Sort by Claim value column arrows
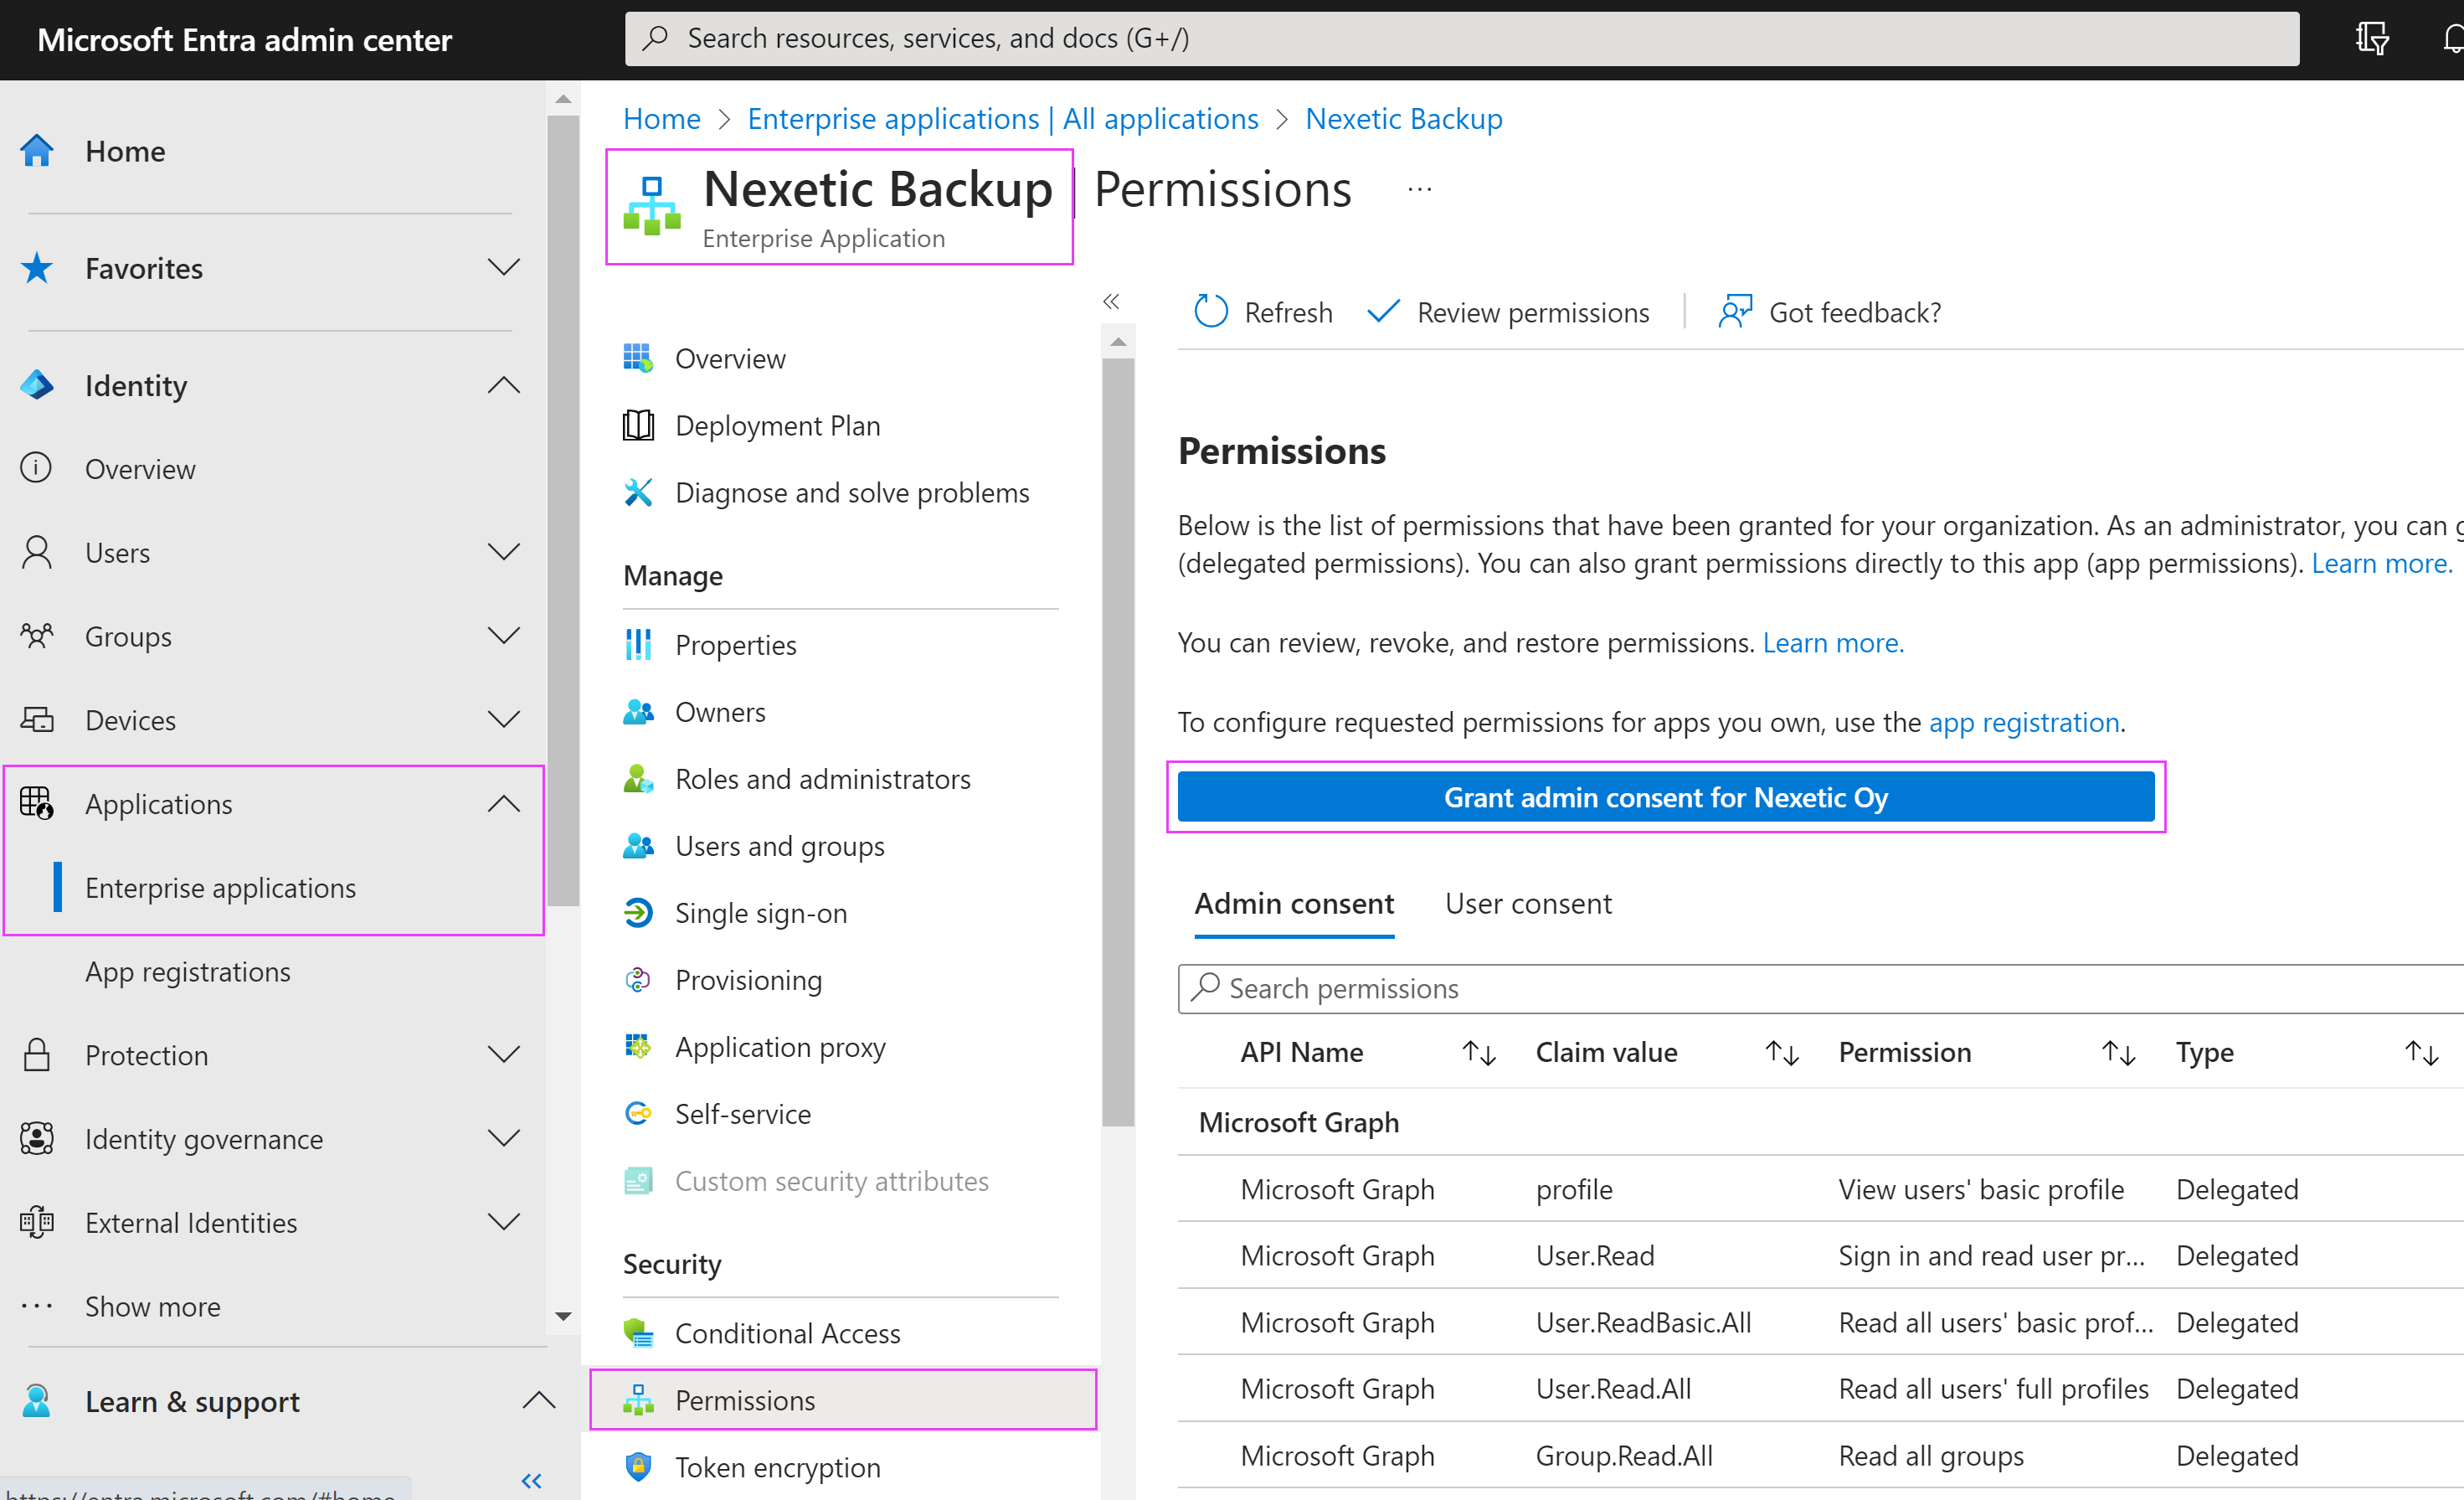This screenshot has height=1500, width=2464. (x=1781, y=1053)
